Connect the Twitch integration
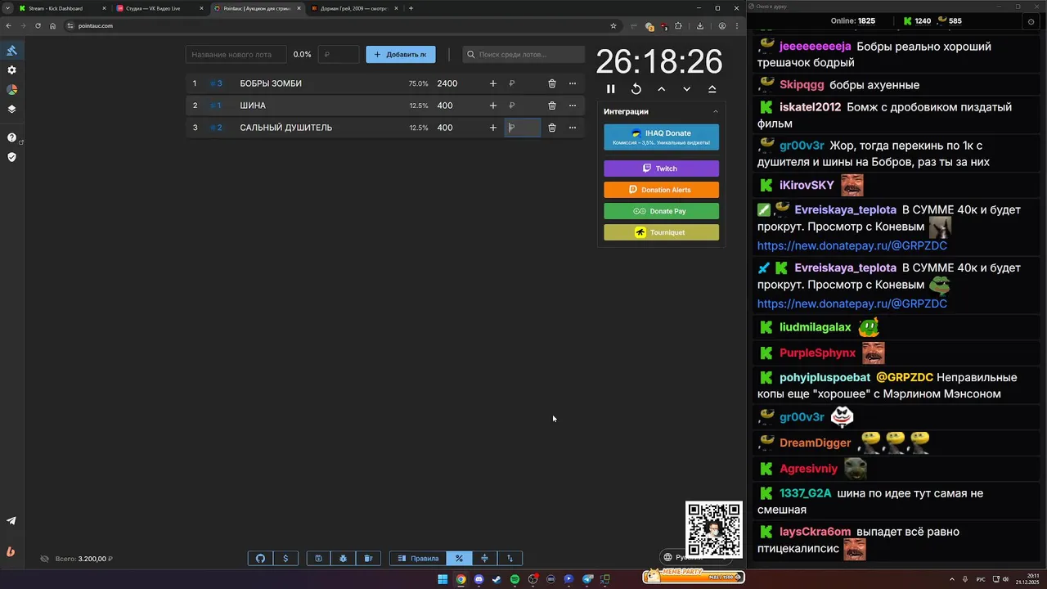 click(x=661, y=169)
